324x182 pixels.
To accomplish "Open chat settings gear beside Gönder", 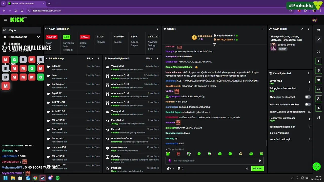I will pos(247,169).
